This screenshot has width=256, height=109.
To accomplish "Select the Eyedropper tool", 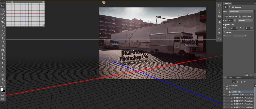I will click(3, 26).
